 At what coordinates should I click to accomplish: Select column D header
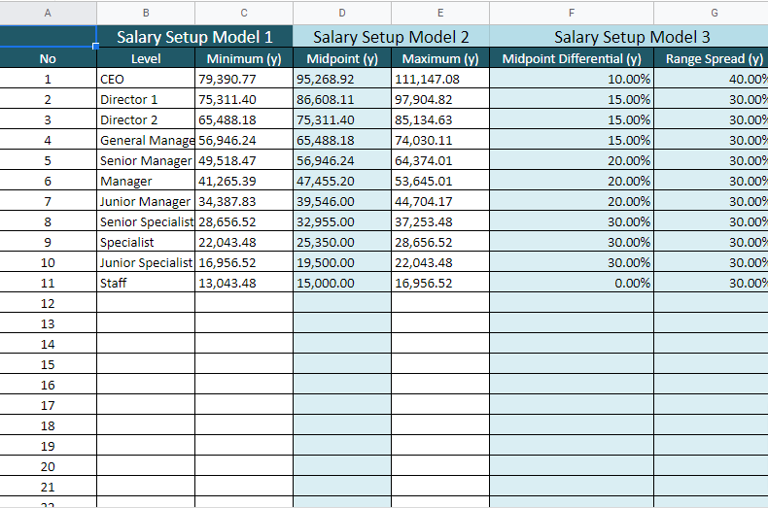pos(342,13)
